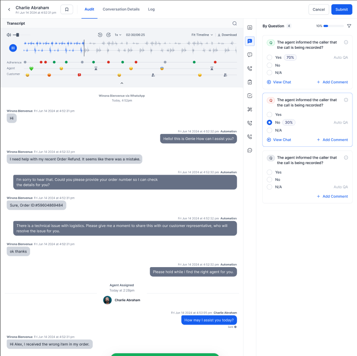
Task: Click the filter funnel icon in By Question
Action: [349, 26]
